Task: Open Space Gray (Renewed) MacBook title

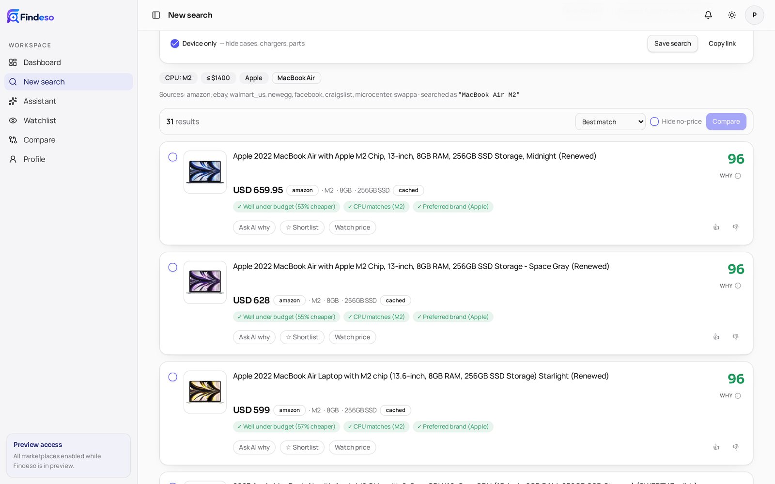Action: [x=421, y=266]
